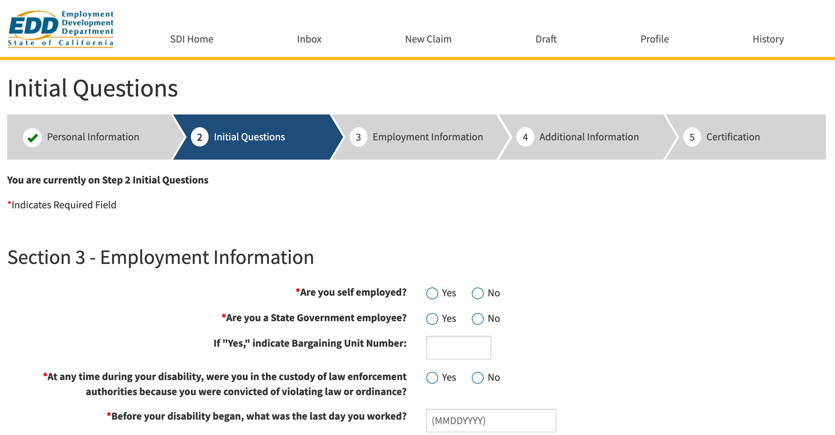Click the step 5 number circle
Image resolution: width=835 pixels, height=435 pixels.
pyautogui.click(x=692, y=137)
